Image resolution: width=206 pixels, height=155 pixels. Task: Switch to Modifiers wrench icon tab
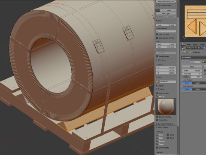click(x=205, y=48)
